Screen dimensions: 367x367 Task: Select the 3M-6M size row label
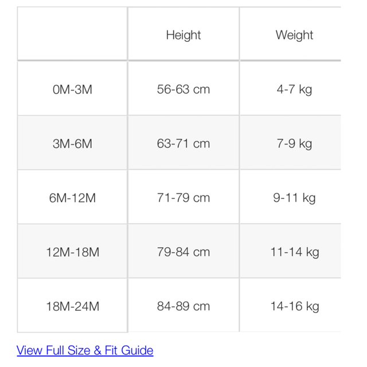coord(72,143)
